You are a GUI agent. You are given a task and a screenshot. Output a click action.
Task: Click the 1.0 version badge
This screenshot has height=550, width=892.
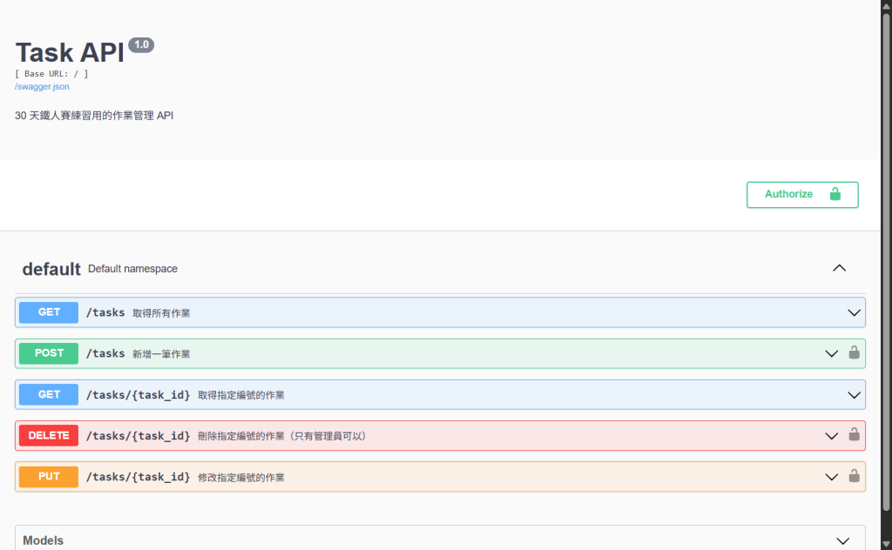point(141,45)
